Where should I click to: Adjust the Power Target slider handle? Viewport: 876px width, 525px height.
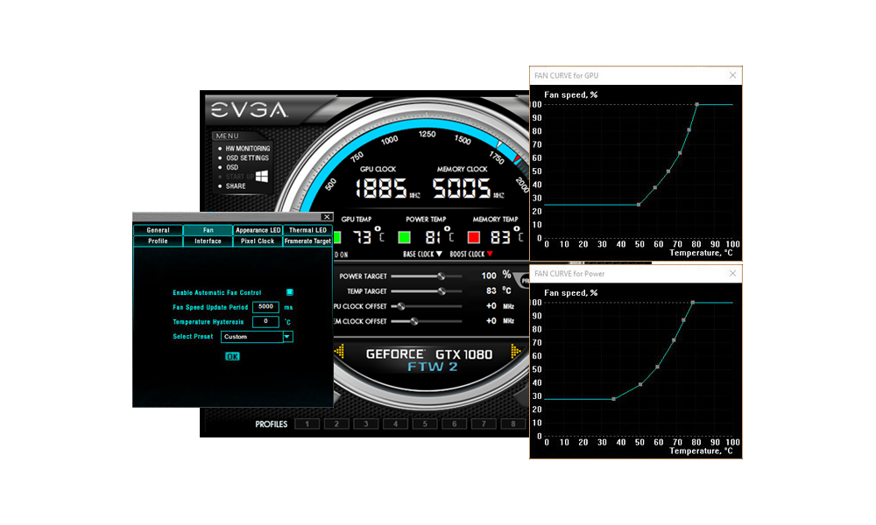442,276
